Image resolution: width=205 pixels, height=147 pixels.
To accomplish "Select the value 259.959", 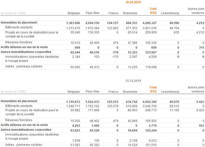I will 151,32.
